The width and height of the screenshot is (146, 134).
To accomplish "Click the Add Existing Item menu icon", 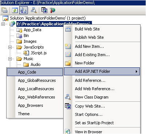I will (x=68, y=55).
